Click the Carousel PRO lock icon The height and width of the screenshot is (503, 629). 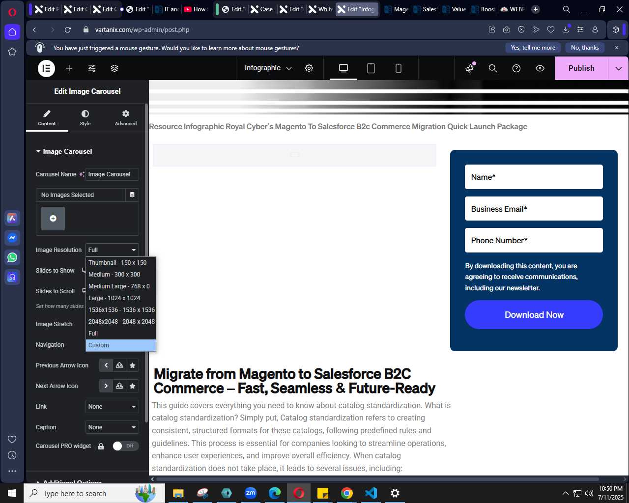click(101, 447)
